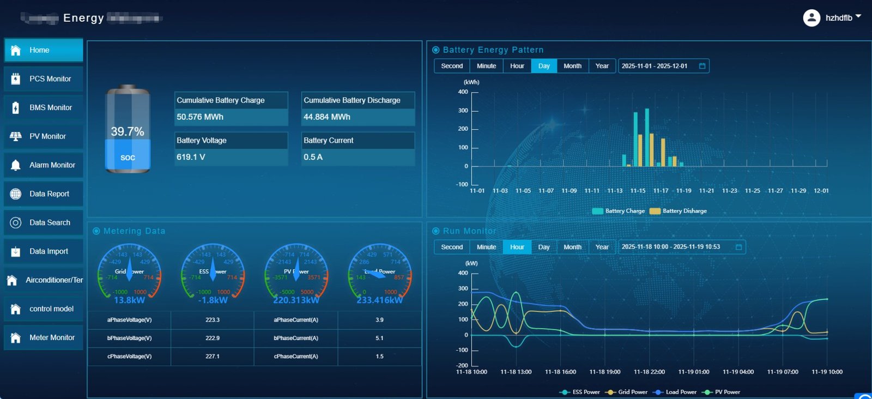
Task: Click calendar icon in Battery Energy date range
Action: (x=702, y=66)
